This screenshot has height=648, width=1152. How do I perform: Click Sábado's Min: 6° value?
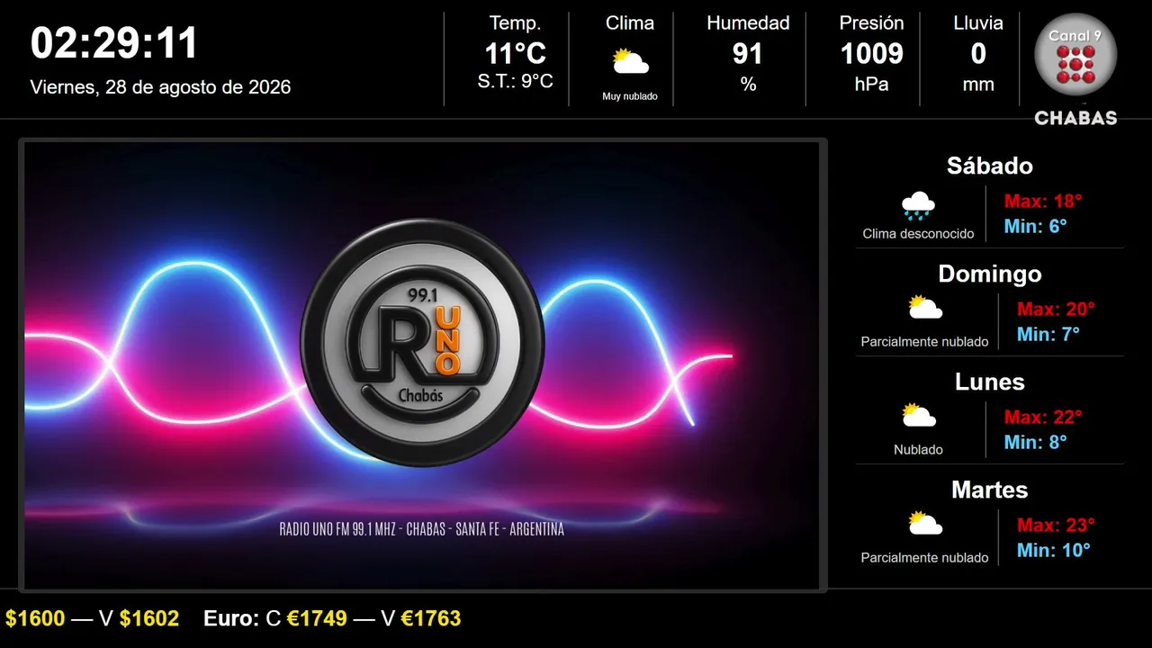(x=1036, y=226)
